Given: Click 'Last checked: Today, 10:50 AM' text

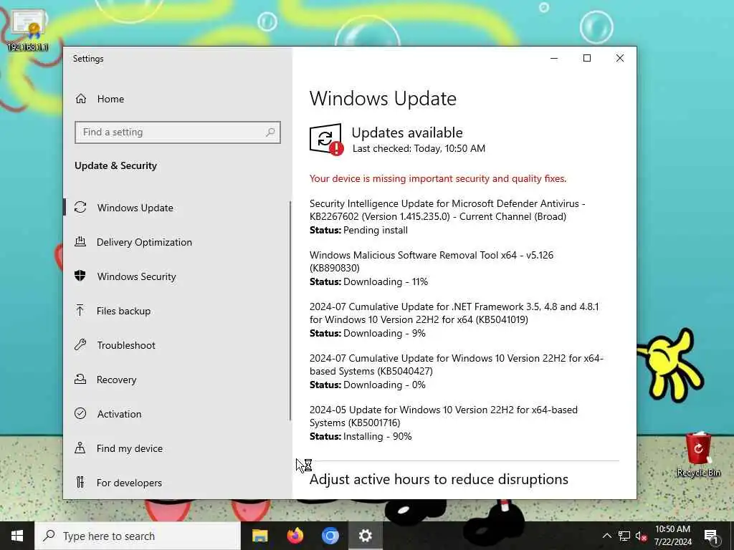Looking at the screenshot, I should click(x=419, y=148).
